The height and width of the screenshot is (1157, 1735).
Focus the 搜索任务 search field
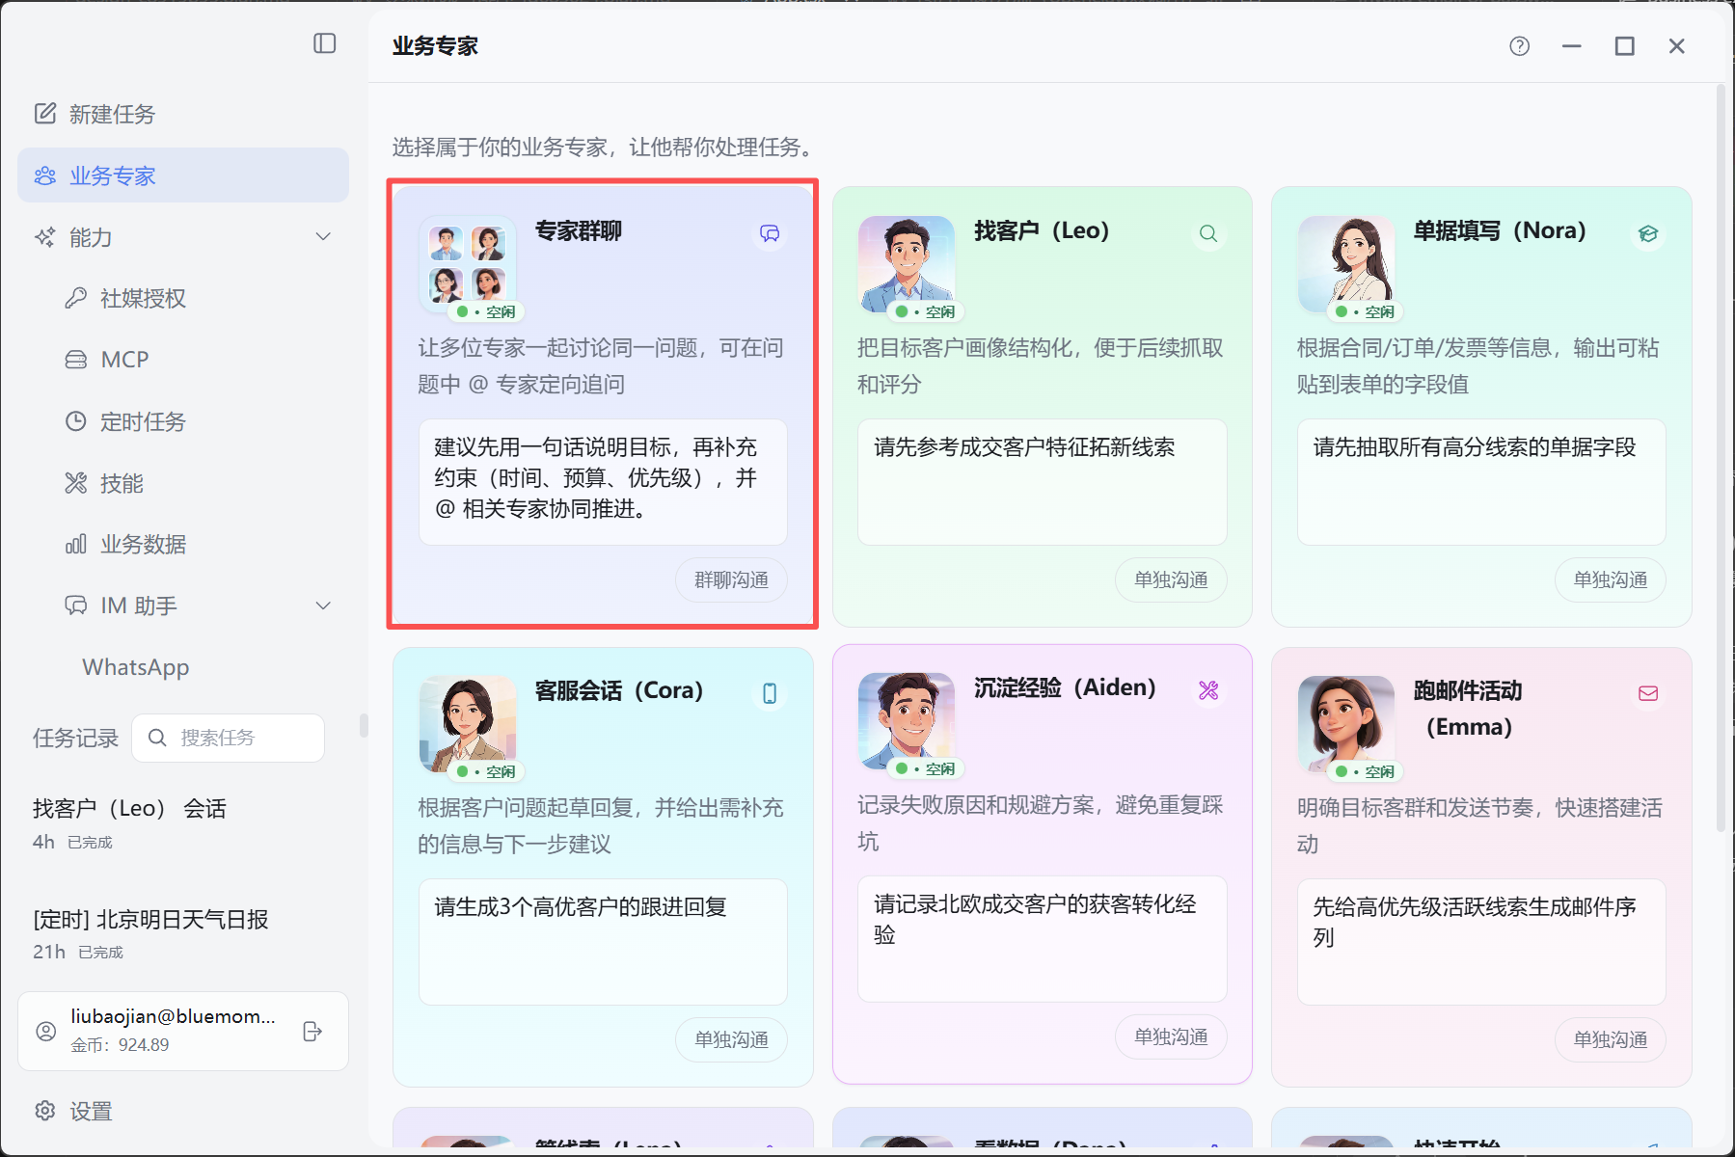229,738
